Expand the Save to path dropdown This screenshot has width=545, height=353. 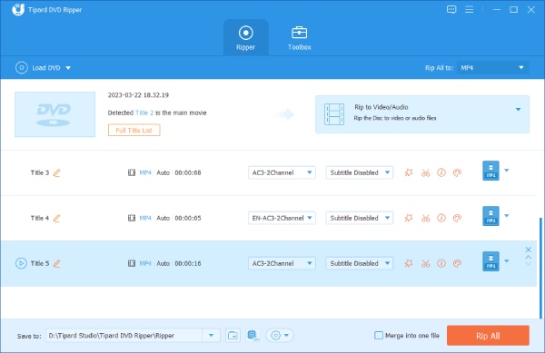click(x=211, y=336)
